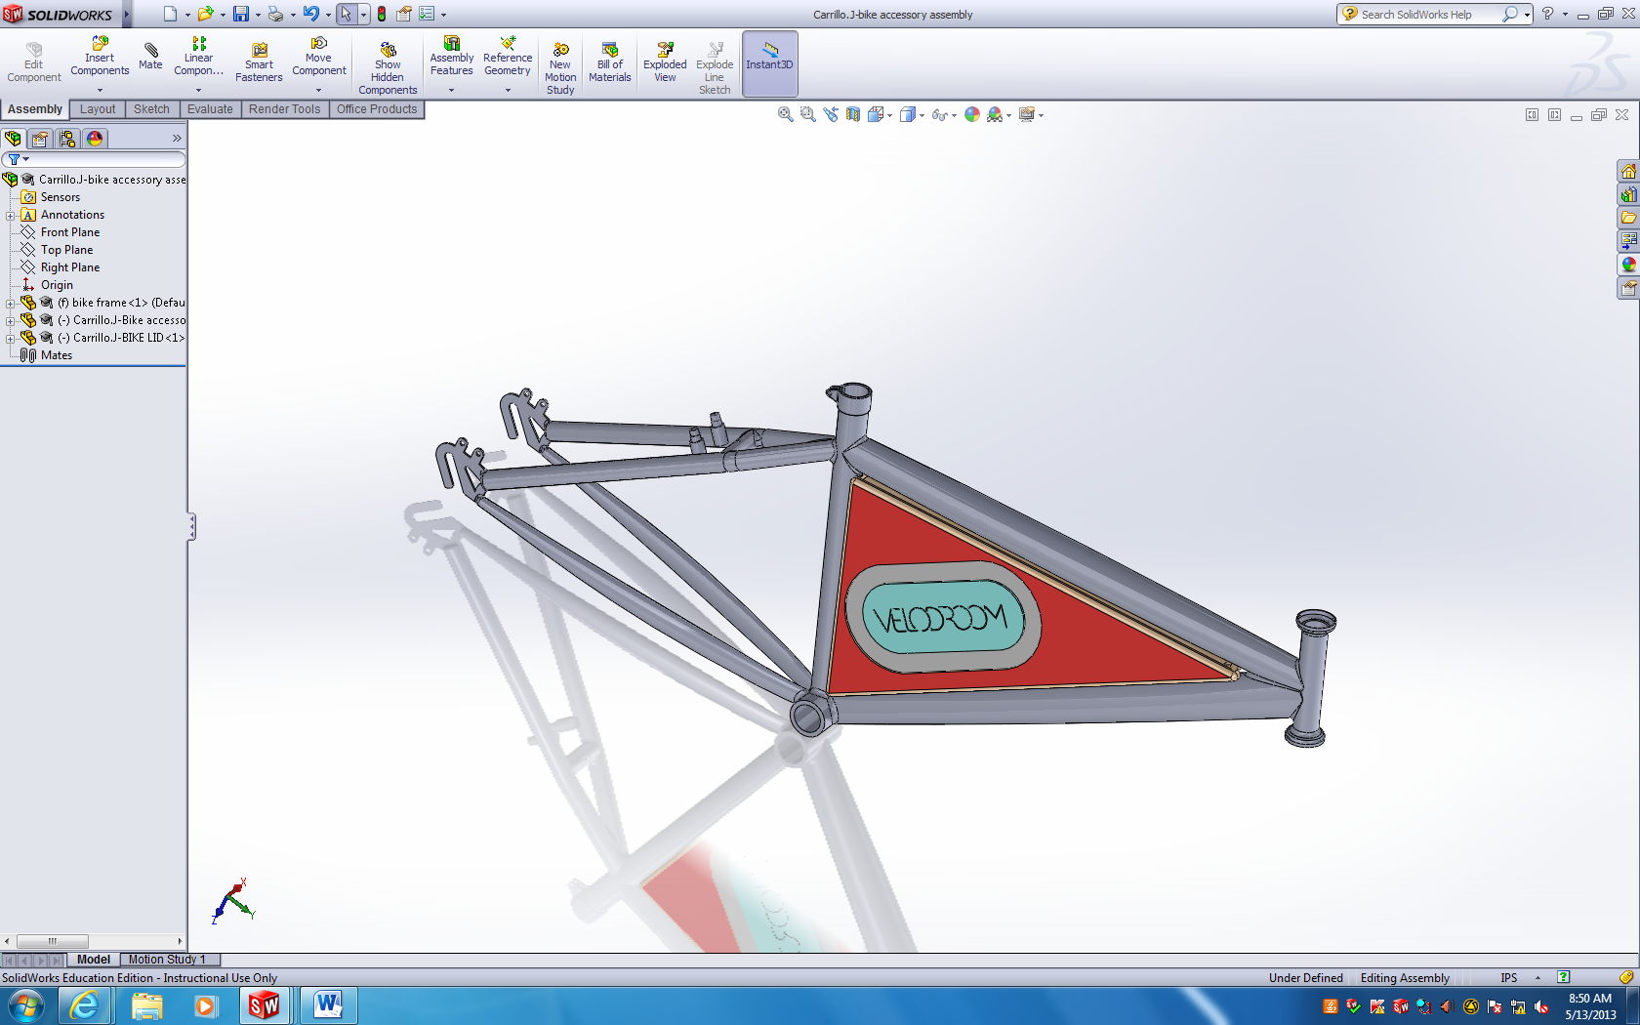Viewport: 1640px width, 1025px height.
Task: Open the Motion Study 1 tab
Action: pyautogui.click(x=167, y=960)
